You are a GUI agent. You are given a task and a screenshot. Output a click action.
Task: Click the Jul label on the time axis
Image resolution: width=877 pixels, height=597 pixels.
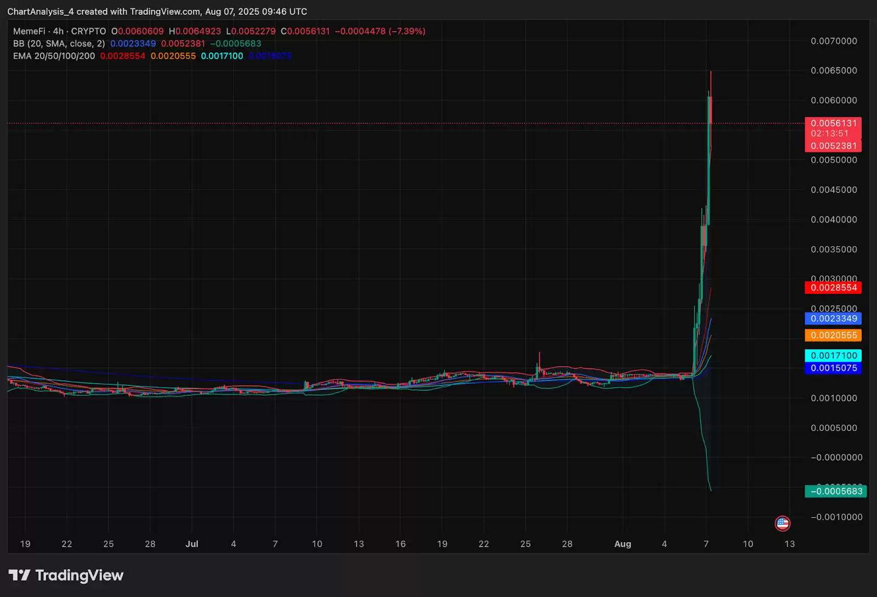[192, 544]
